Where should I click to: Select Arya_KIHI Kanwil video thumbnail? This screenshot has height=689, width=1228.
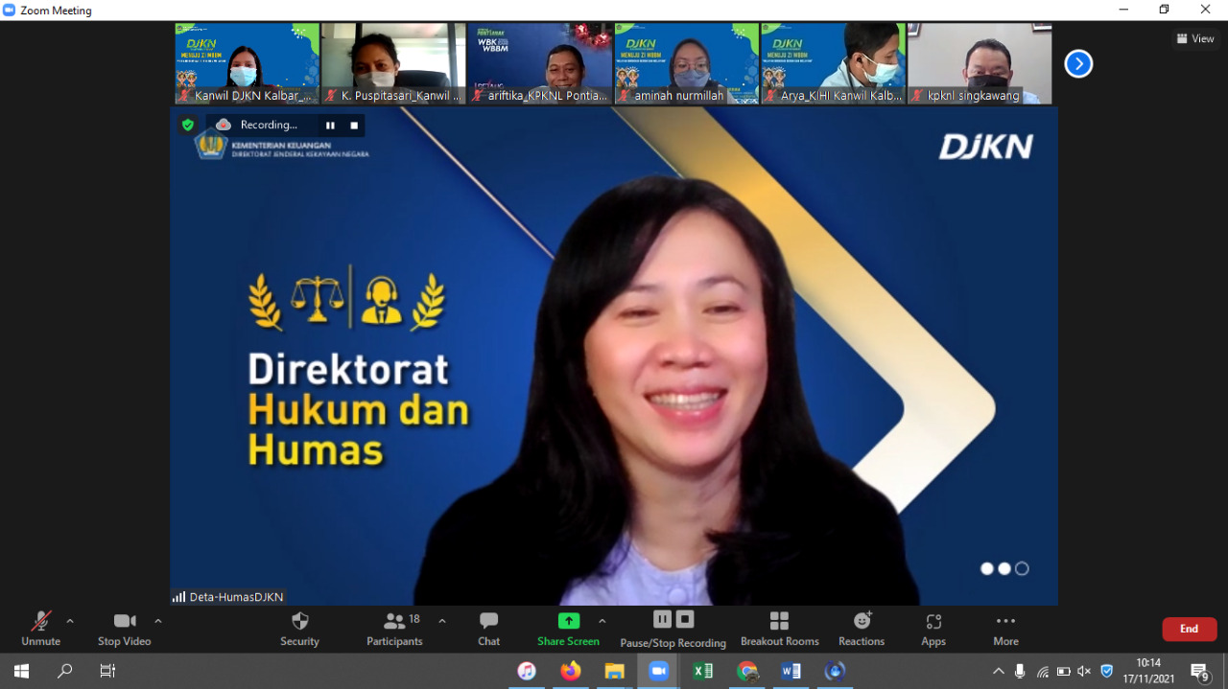point(833,63)
